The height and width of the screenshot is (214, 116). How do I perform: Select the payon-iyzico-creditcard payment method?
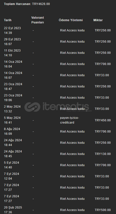[69, 120]
